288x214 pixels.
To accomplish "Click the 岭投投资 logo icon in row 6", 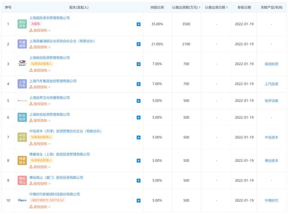I will [x=22, y=117].
